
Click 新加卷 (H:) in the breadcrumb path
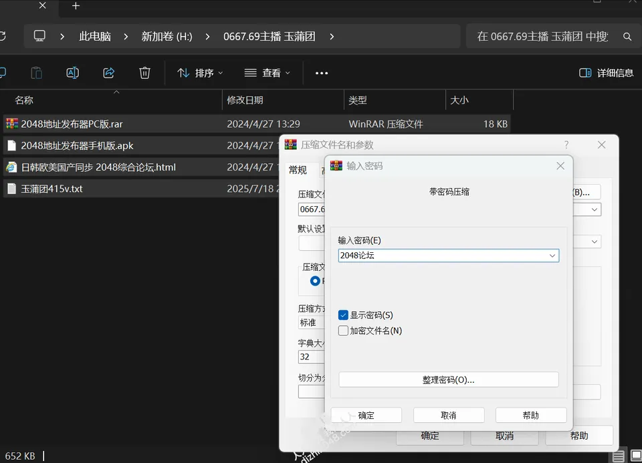pos(167,37)
